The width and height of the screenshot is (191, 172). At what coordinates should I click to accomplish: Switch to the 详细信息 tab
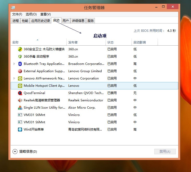(x=78, y=21)
